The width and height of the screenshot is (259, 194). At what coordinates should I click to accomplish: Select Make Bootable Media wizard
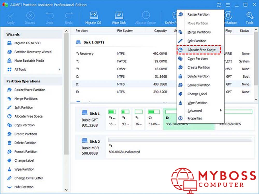click(29, 61)
